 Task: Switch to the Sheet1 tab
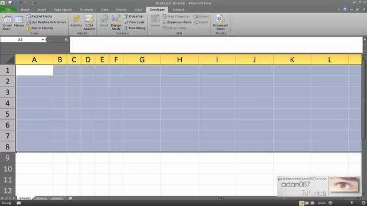click(25, 198)
